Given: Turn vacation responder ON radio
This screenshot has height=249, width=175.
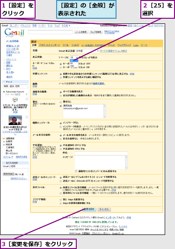Looking at the screenshot, I should pyautogui.click(x=61, y=149).
